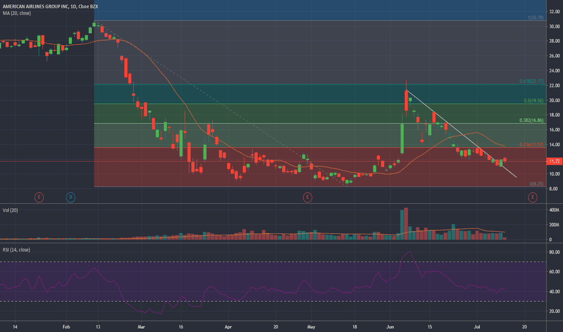
Task: Select the white descending trend line from June
Action: tap(462, 133)
